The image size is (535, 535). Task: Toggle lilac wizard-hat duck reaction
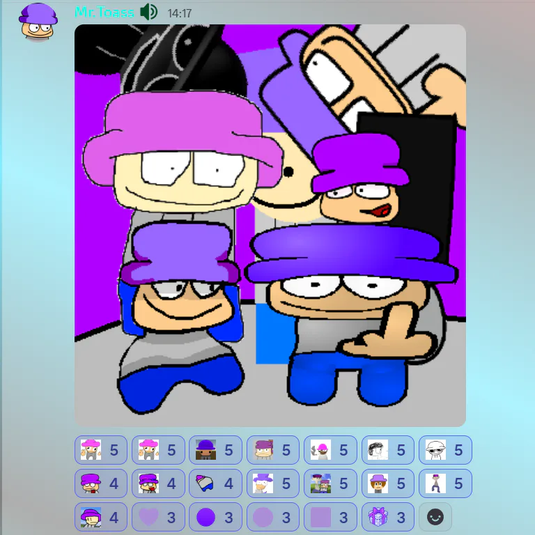point(273,483)
